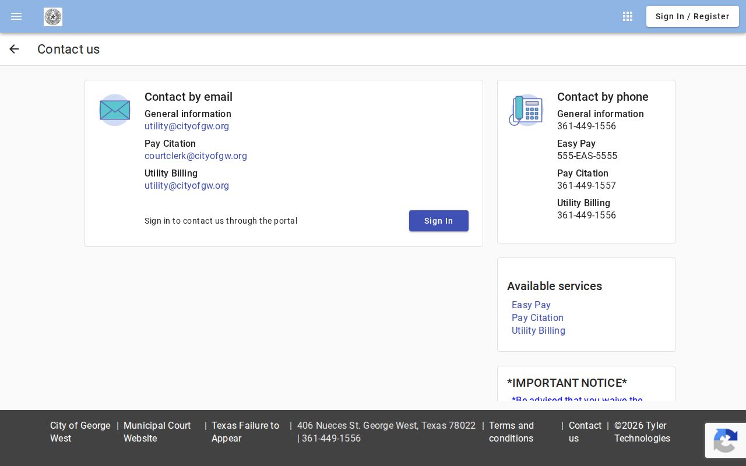Click the Contact us page title
Image resolution: width=746 pixels, height=466 pixels.
69,49
